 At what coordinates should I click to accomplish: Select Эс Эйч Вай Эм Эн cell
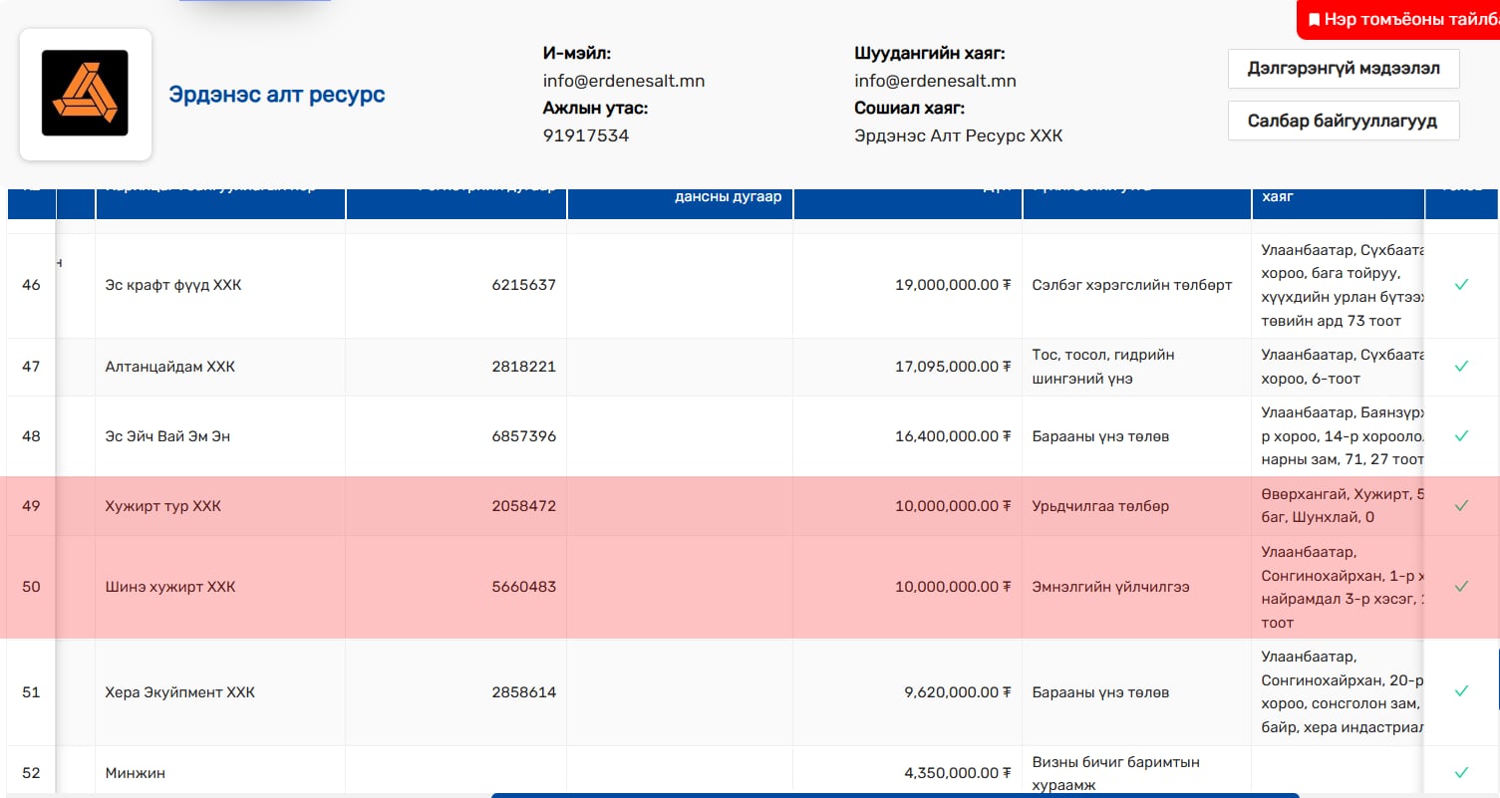(x=220, y=436)
